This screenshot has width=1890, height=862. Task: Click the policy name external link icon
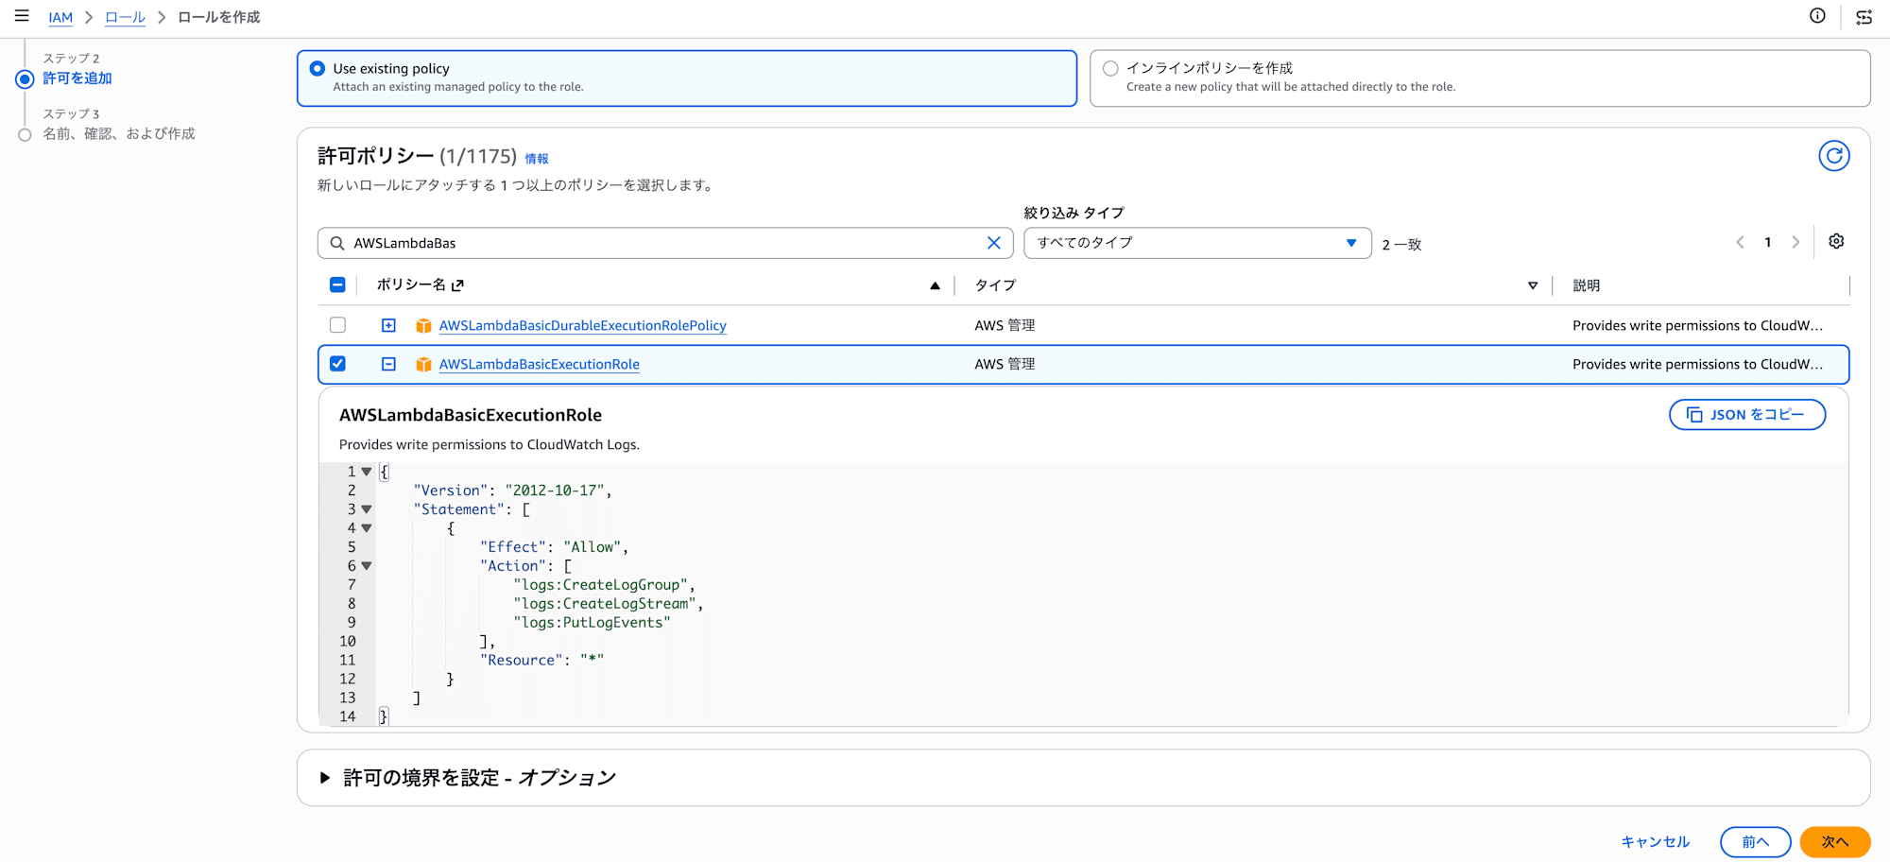click(x=458, y=284)
